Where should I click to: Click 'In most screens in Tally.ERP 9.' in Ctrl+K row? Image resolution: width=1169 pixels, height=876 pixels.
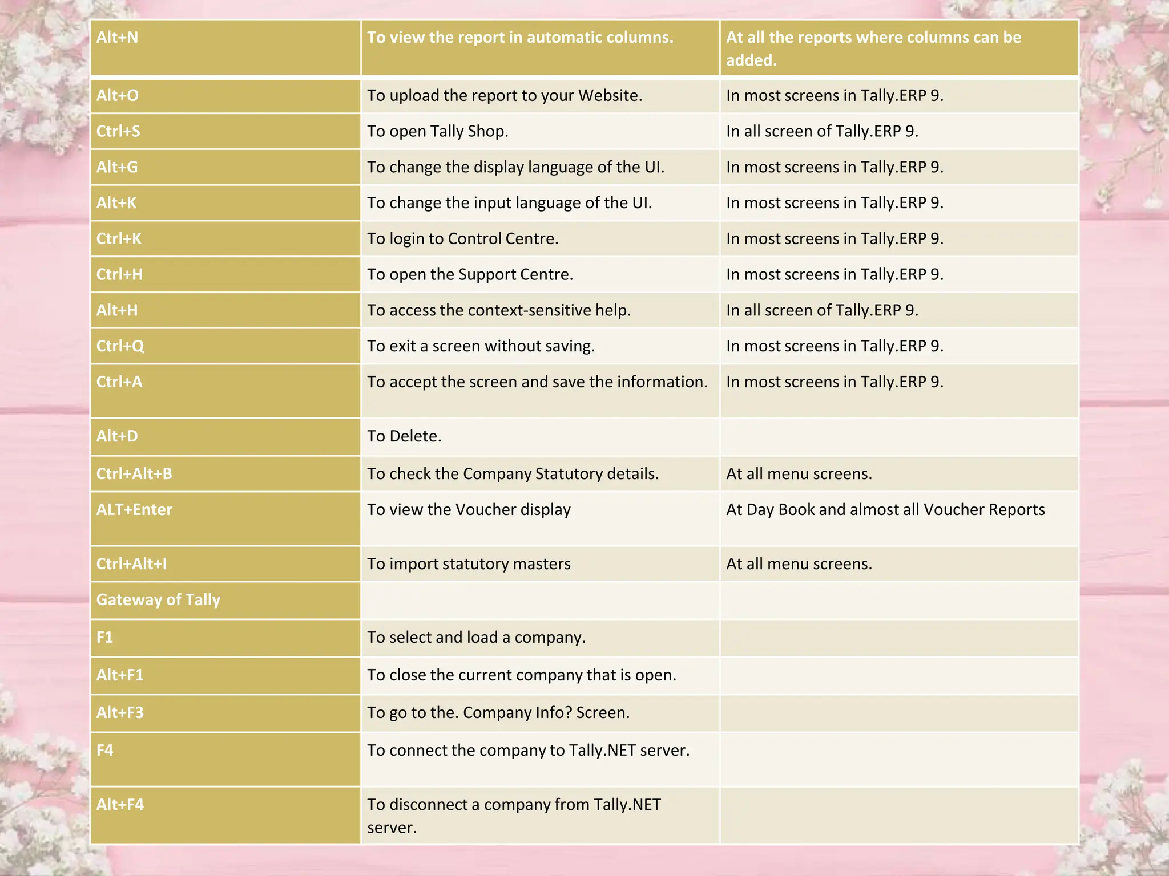click(x=835, y=239)
